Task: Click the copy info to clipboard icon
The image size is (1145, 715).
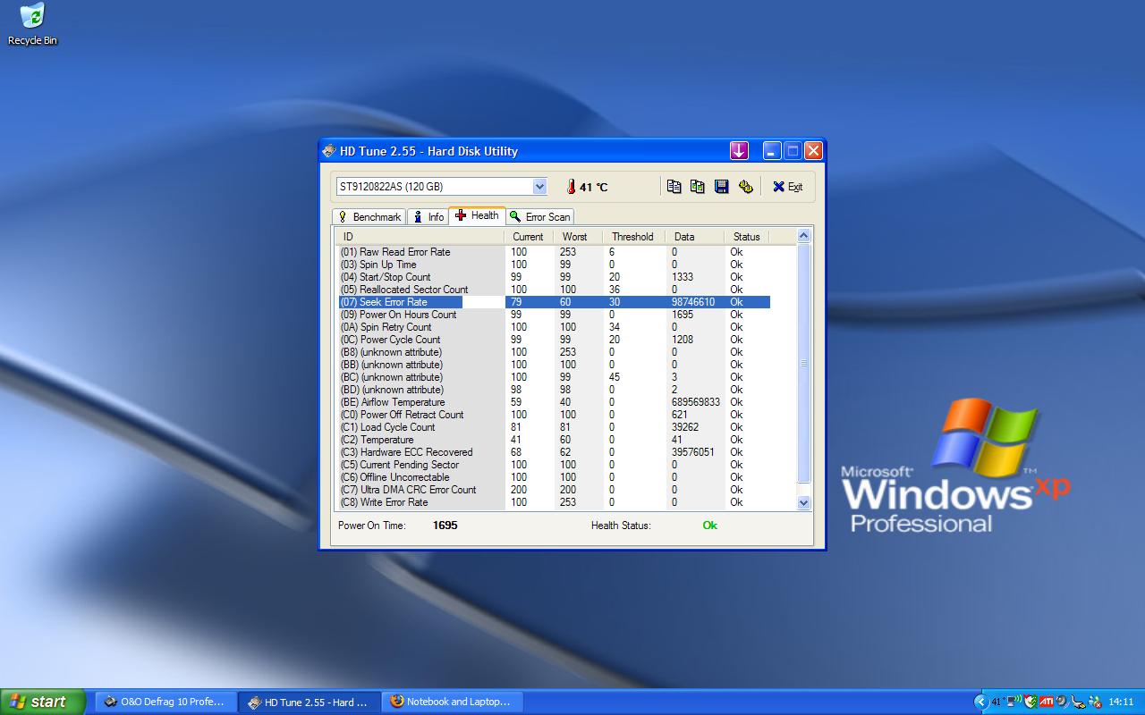Action: click(x=674, y=187)
